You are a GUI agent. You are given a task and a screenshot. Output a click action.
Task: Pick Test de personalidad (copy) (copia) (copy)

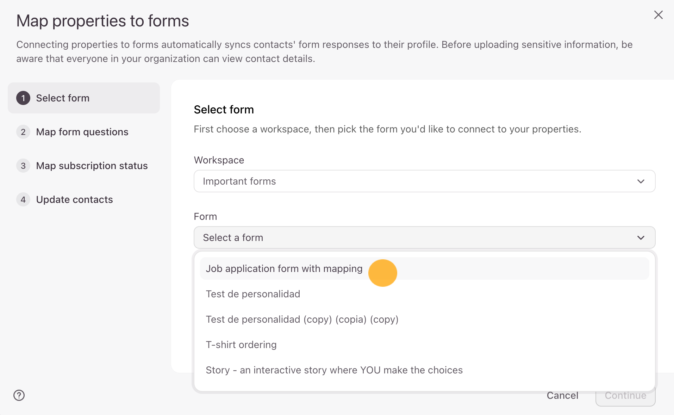pos(302,320)
